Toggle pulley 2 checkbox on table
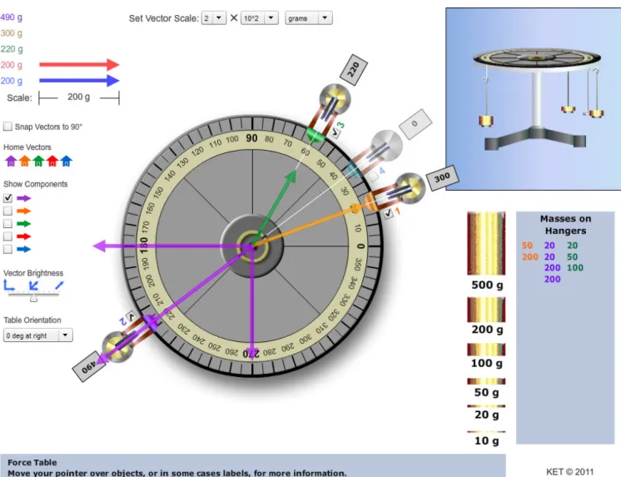621x477 pixels. (x=132, y=316)
